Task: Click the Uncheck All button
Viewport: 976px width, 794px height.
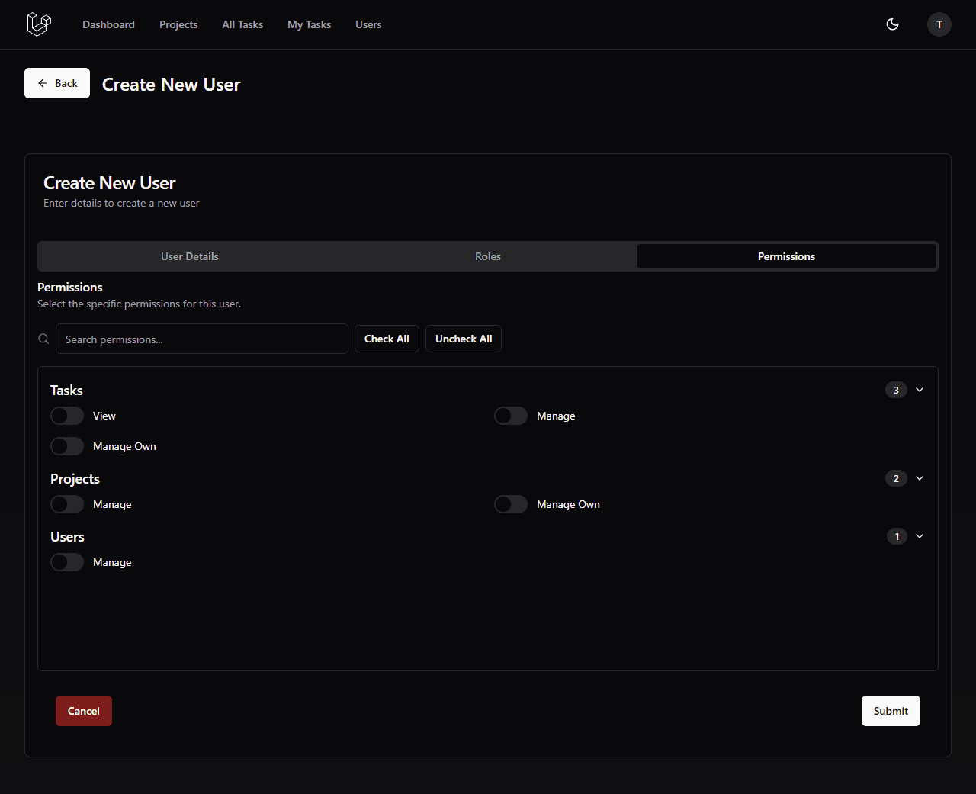Action: coord(463,339)
